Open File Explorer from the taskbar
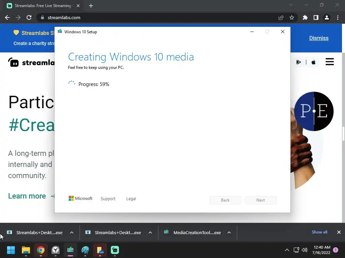The width and height of the screenshot is (345, 258). click(26, 250)
